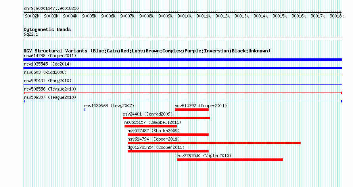Select the long red bar of nsv614794

(214, 143)
